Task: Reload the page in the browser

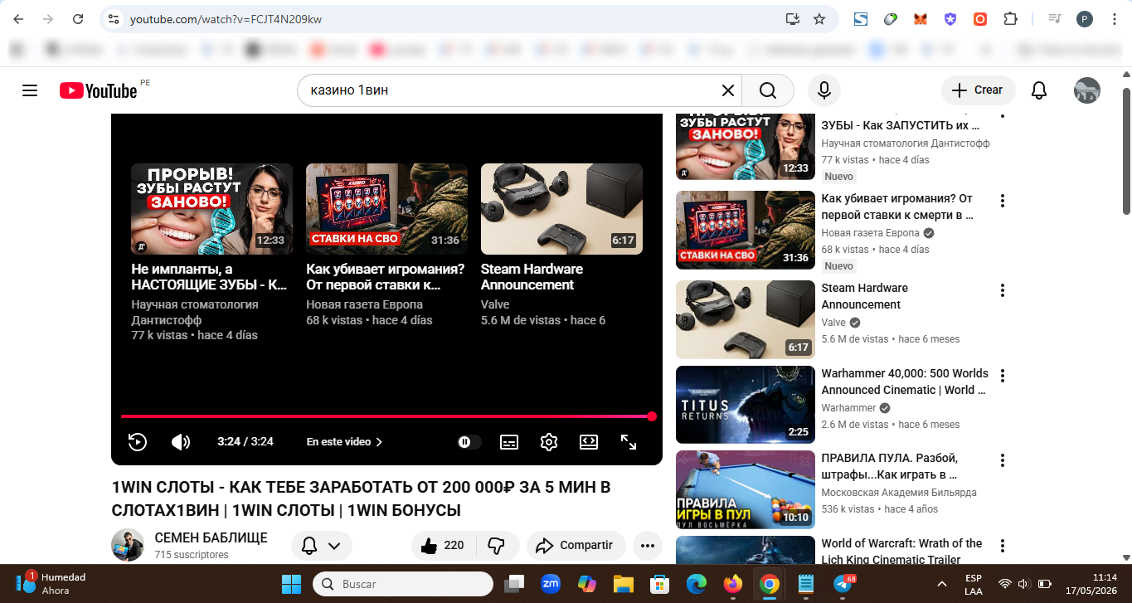Action: (78, 19)
